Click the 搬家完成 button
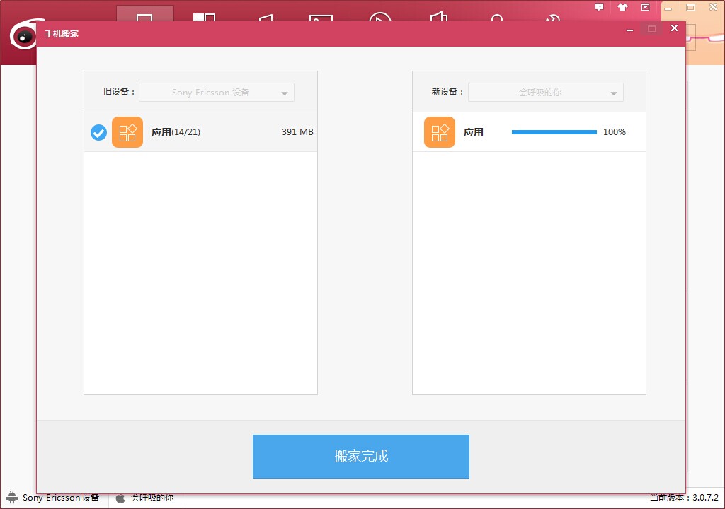The image size is (725, 509). (x=360, y=457)
